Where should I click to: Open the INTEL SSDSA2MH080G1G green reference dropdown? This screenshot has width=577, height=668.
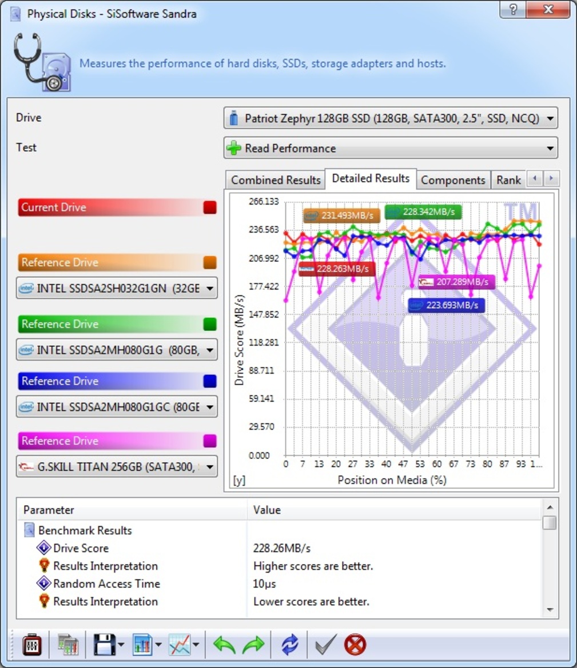(x=117, y=350)
